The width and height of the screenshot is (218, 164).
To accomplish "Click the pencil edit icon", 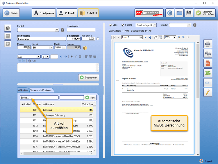I will pyautogui.click(x=208, y=92).
